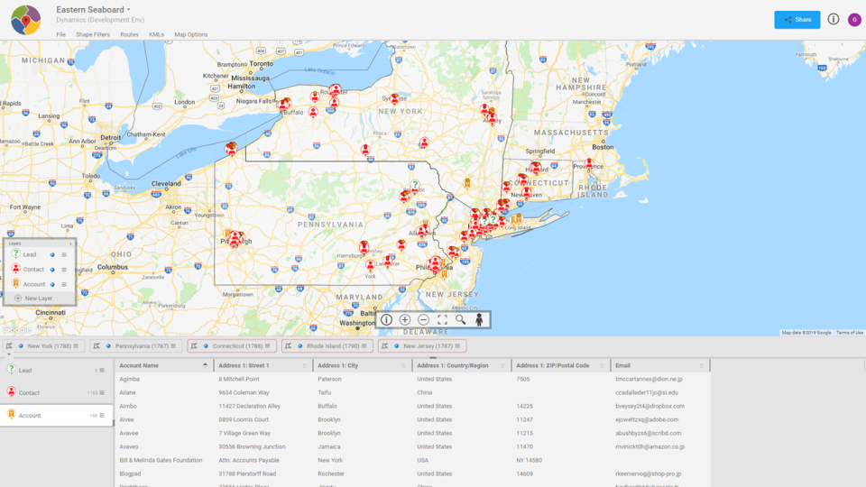Collapse the Layers panel with its arrow
This screenshot has height=487, width=866.
click(70, 243)
